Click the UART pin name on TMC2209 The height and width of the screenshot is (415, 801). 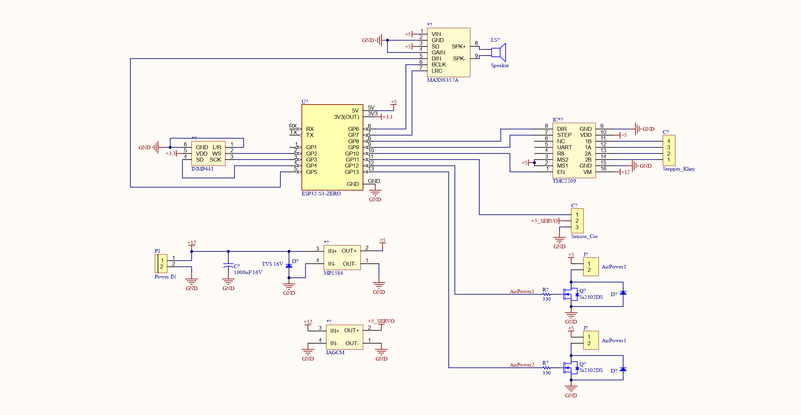tap(564, 147)
